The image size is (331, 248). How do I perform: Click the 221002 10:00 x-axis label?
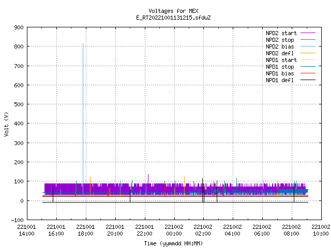pyautogui.click(x=321, y=230)
